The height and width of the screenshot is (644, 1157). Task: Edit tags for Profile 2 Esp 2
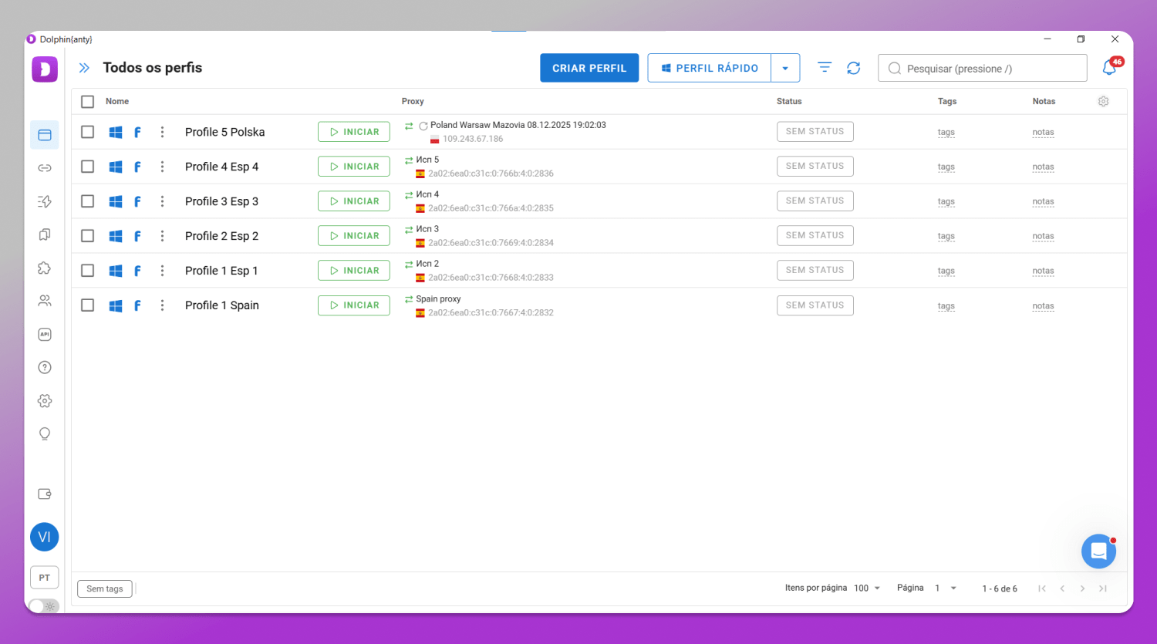946,236
